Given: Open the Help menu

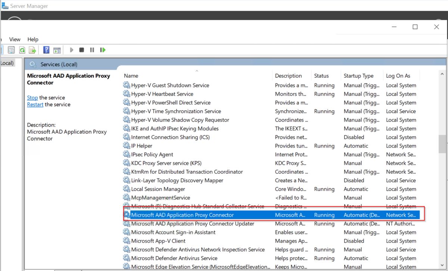Looking at the screenshot, I should pos(33,39).
